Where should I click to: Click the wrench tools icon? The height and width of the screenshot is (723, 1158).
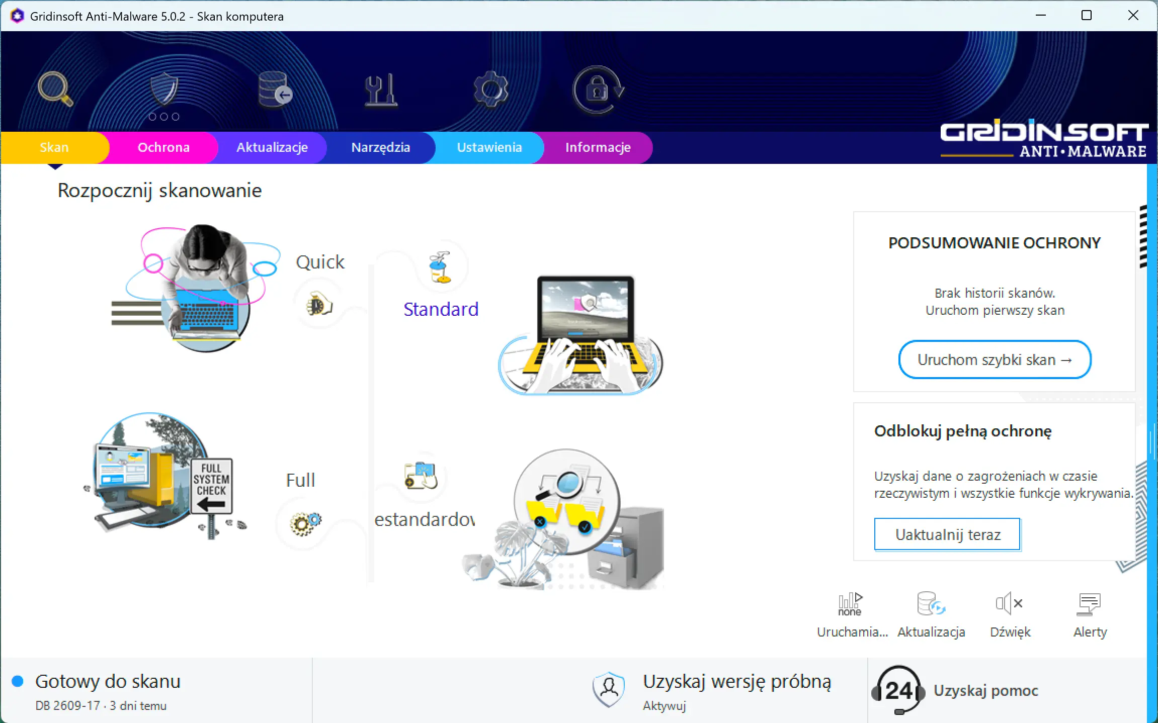(381, 91)
